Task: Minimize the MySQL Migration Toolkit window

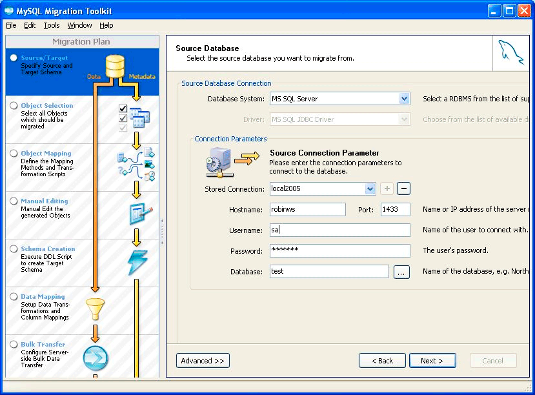Action: (494, 11)
